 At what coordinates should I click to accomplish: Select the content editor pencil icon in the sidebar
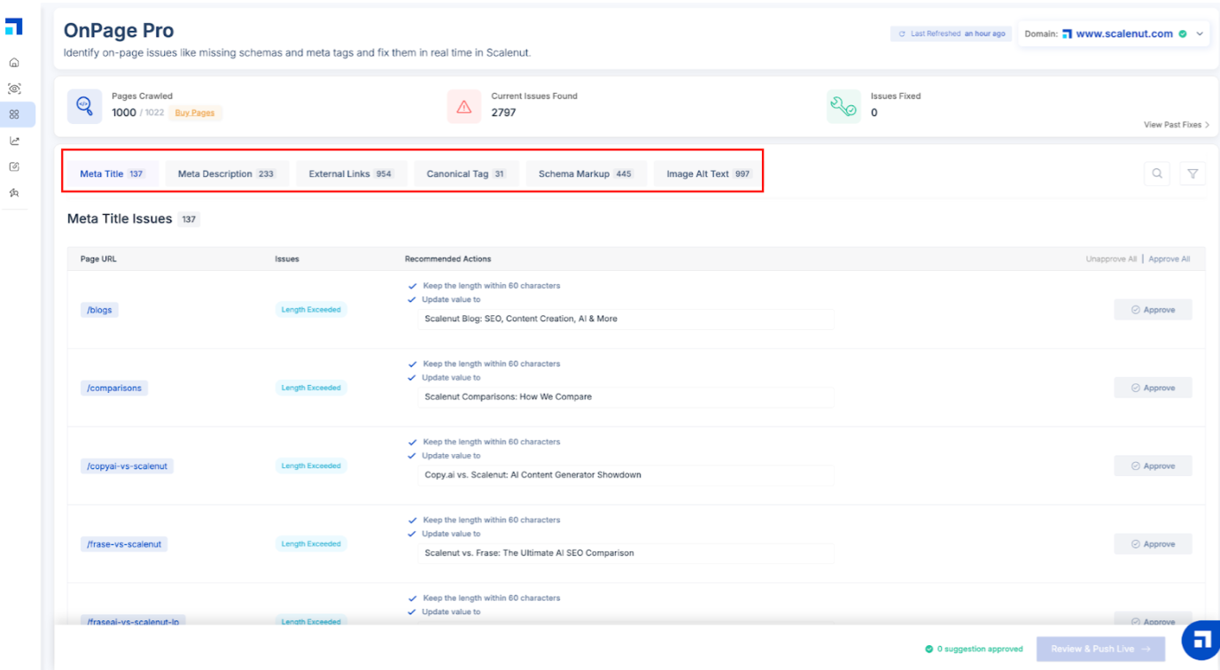click(13, 166)
